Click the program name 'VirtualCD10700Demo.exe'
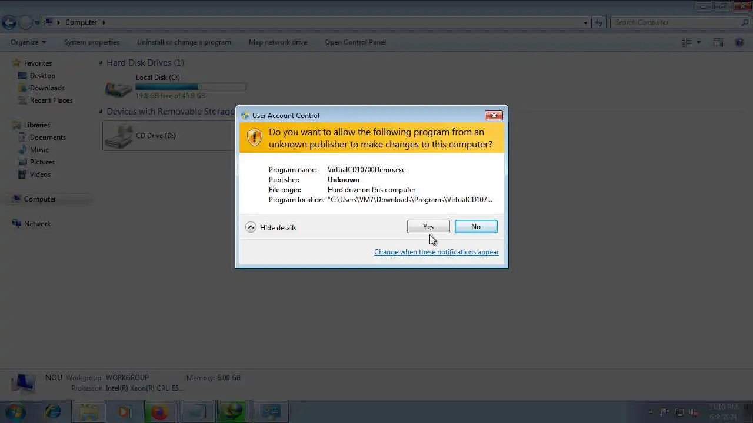The width and height of the screenshot is (753, 423). 366,170
